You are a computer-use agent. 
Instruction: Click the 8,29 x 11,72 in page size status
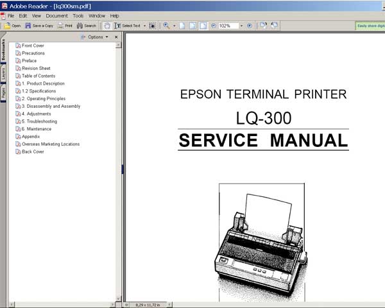(x=148, y=305)
